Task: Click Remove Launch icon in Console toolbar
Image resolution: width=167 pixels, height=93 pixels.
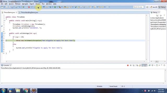Action: (x=130, y=65)
